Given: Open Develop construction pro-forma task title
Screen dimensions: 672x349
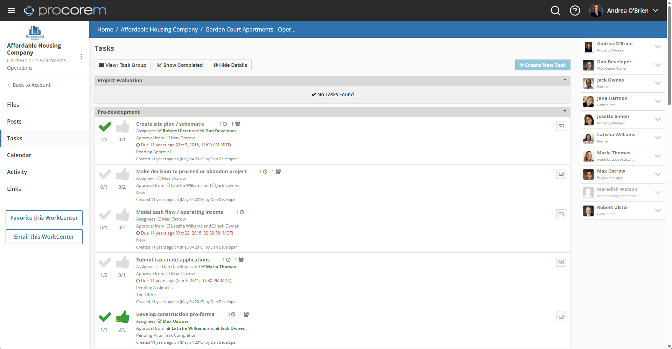Looking at the screenshot, I should (x=175, y=314).
